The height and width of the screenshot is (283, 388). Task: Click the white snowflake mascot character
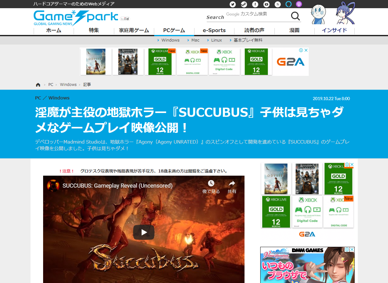[x=318, y=15]
